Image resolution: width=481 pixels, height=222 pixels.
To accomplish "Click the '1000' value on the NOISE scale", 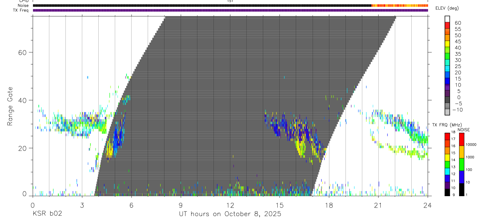I will (470, 157).
